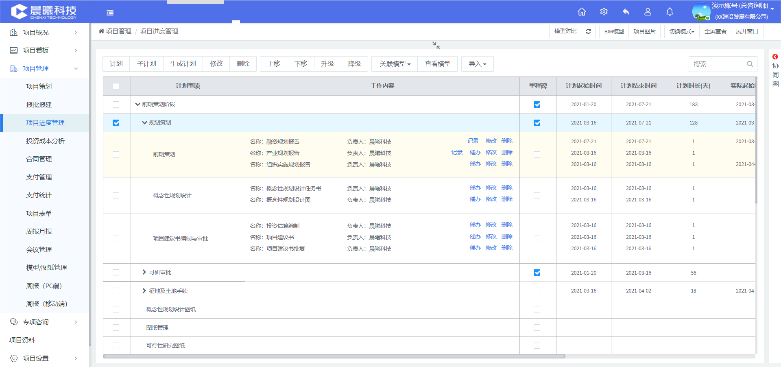Click the refresh icon beside 模型对比
Image resolution: width=781 pixels, height=367 pixels.
[588, 31]
